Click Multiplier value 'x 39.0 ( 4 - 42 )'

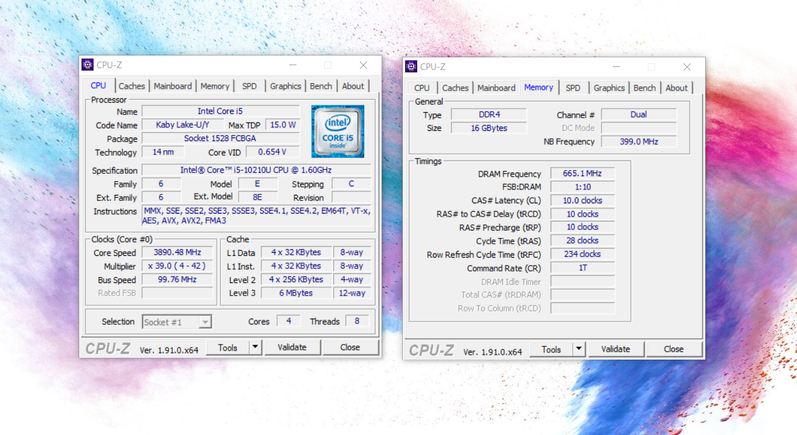[x=178, y=266]
